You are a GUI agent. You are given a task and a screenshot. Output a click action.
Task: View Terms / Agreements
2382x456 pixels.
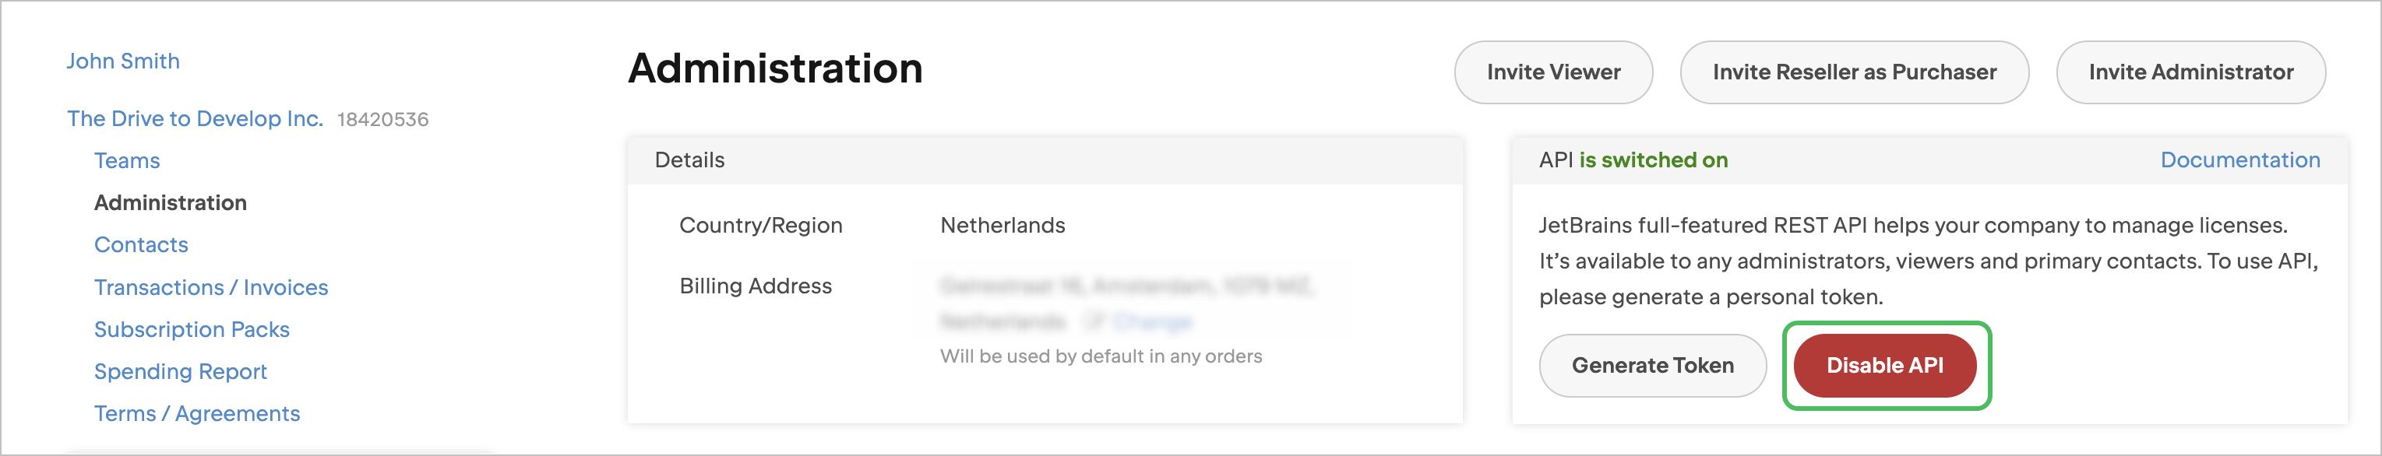tap(197, 413)
